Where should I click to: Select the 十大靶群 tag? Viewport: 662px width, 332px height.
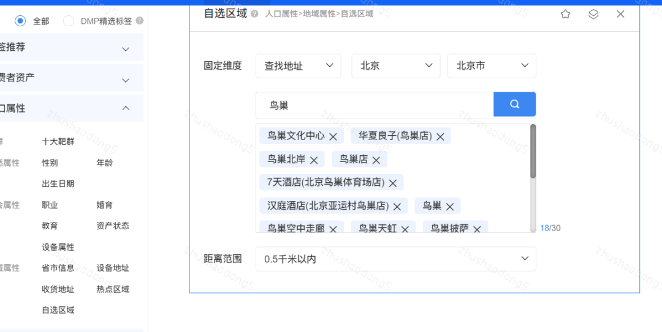click(58, 142)
